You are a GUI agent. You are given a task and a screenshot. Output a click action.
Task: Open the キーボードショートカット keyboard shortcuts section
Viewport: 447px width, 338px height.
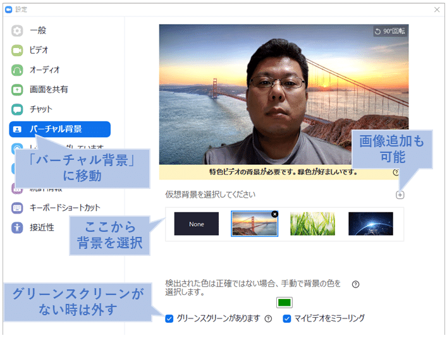pos(64,208)
